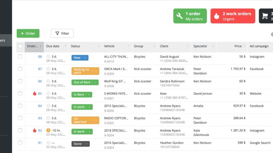Click the Client column sort arrows
This screenshot has height=153, width=273.
click(x=188, y=46)
